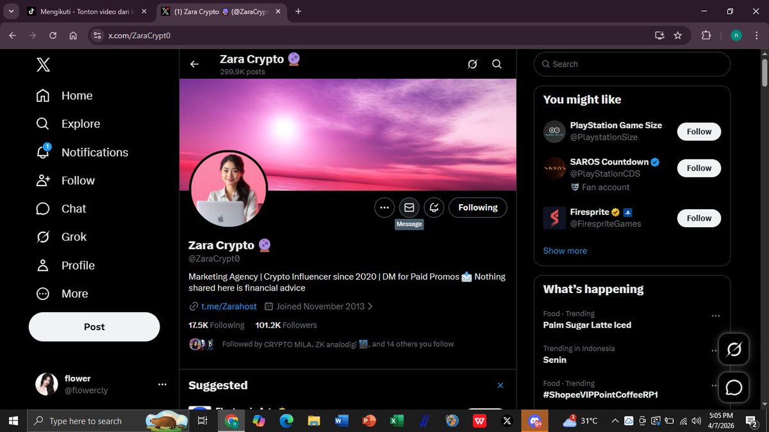Open Notifications with bell icon
Viewport: 769px width, 432px height.
82,152
